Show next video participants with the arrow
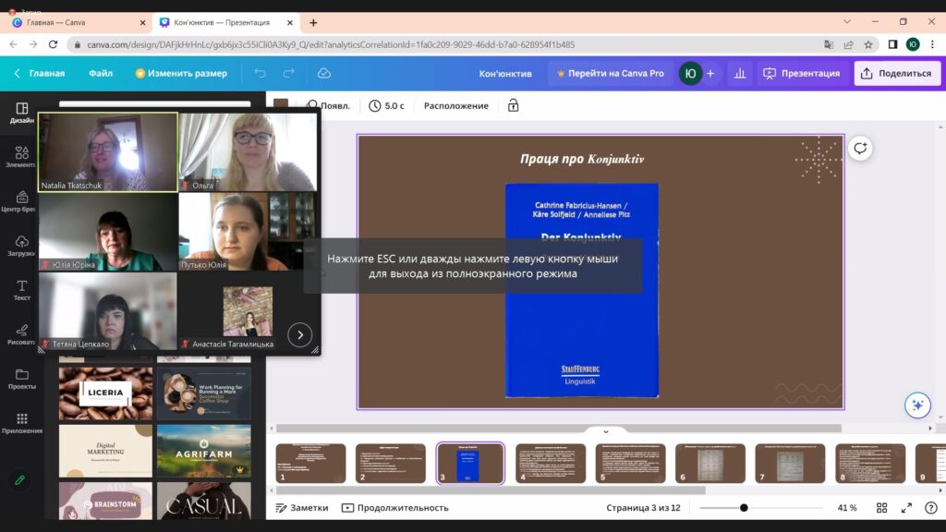The width and height of the screenshot is (946, 532). click(300, 334)
